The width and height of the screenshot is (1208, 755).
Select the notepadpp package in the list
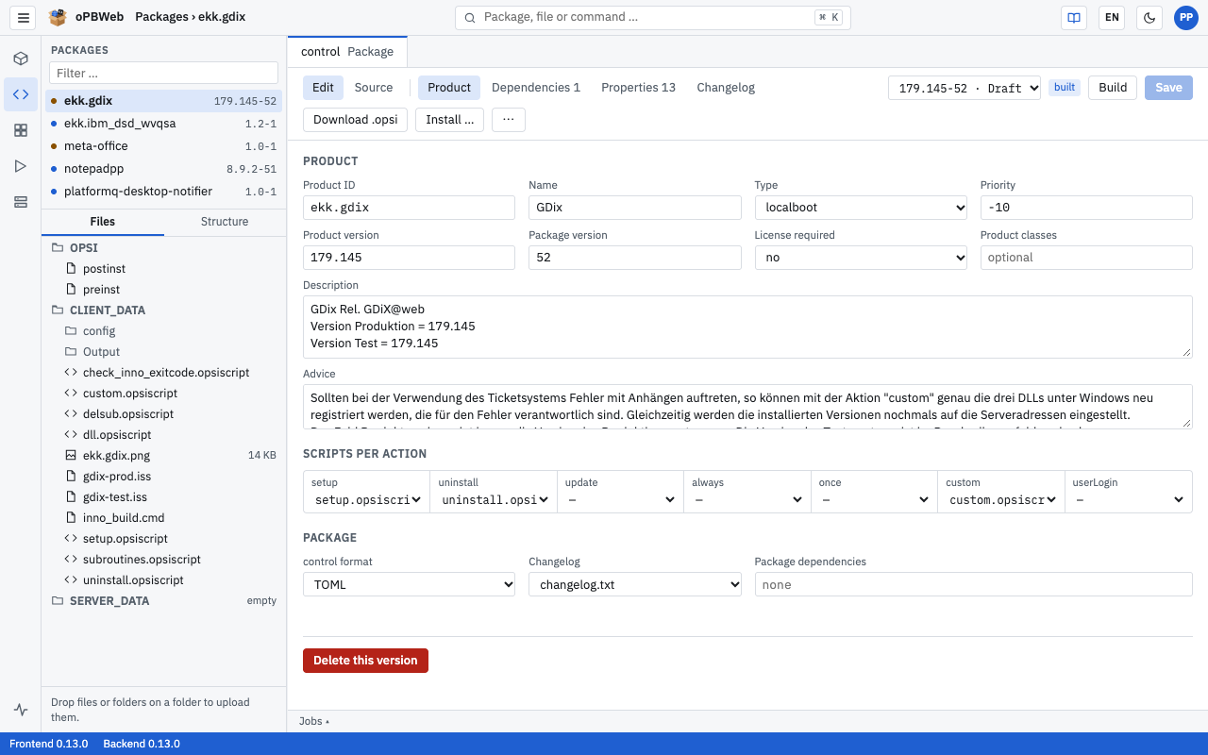point(163,169)
